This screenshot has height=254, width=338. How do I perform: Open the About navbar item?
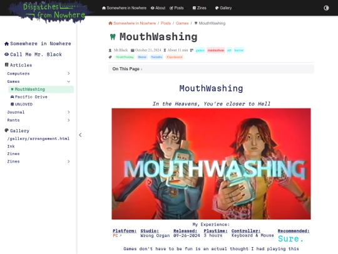158,8
